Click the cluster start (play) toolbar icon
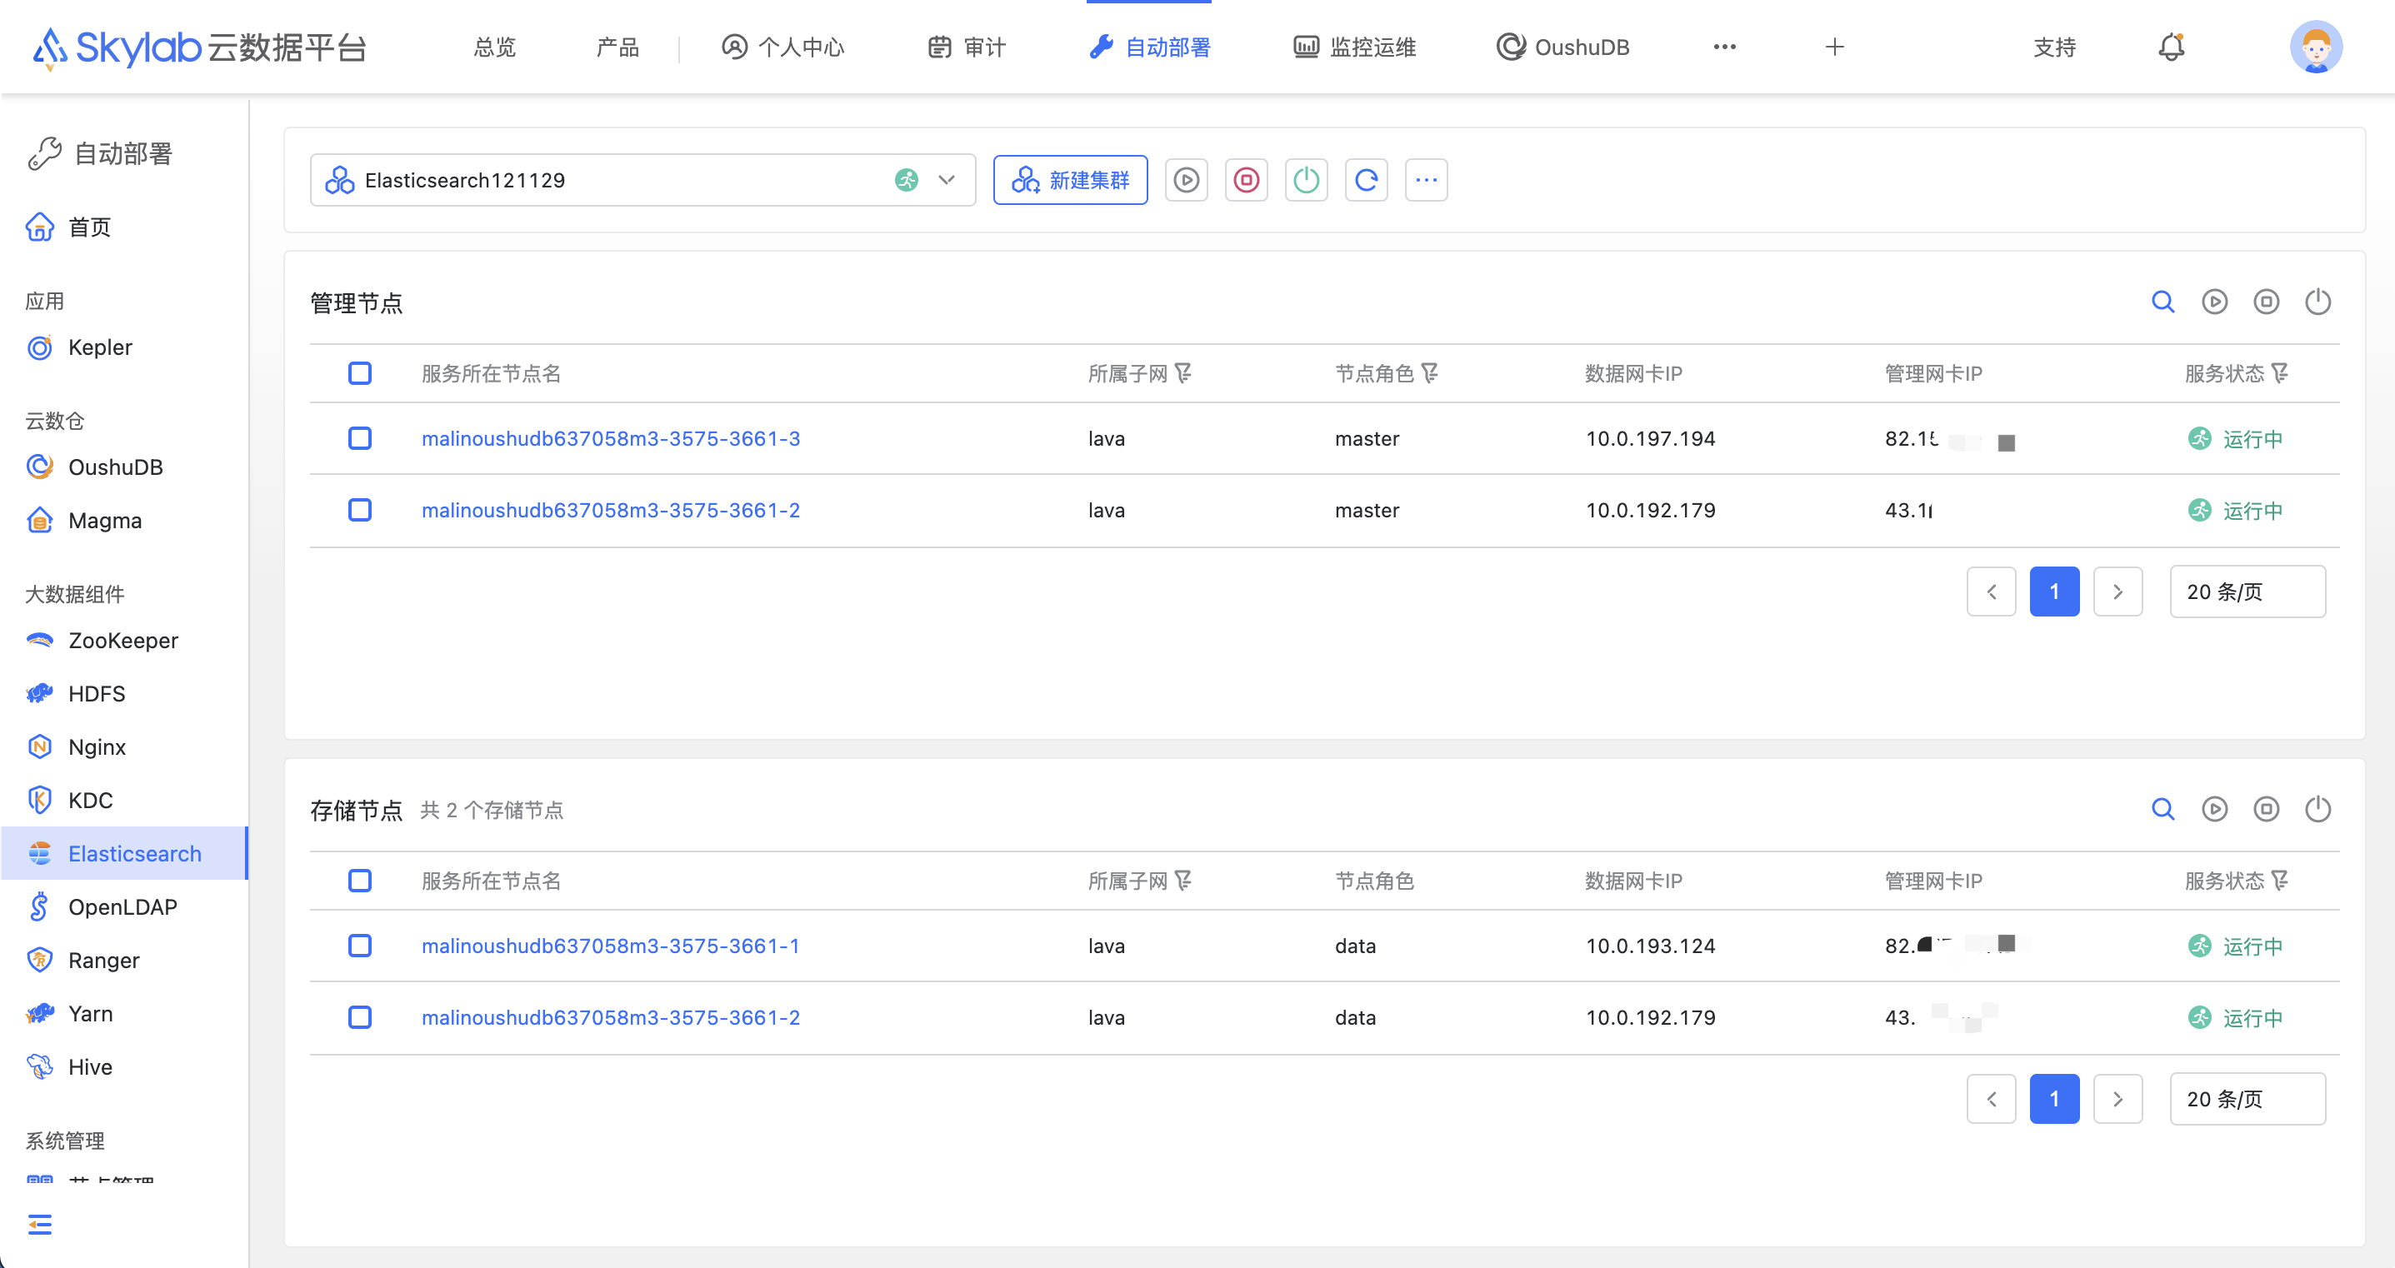 pyautogui.click(x=1187, y=179)
